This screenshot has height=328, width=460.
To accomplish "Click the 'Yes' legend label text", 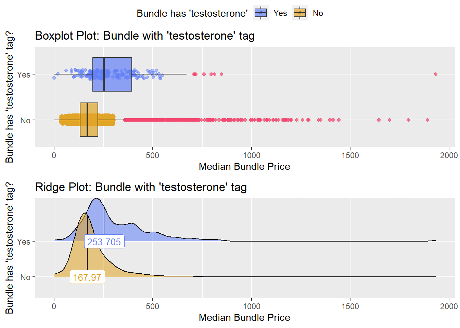I will [x=280, y=13].
